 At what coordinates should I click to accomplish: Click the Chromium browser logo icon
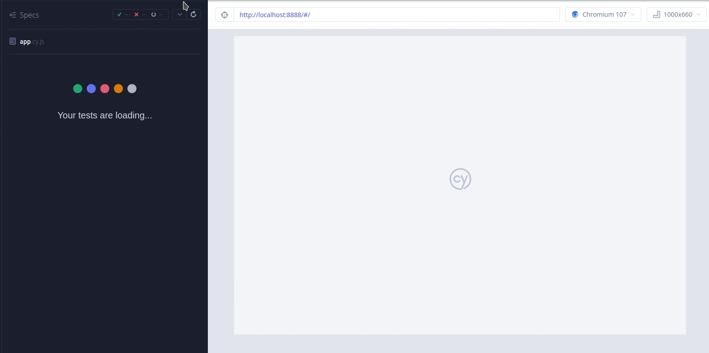pos(575,14)
